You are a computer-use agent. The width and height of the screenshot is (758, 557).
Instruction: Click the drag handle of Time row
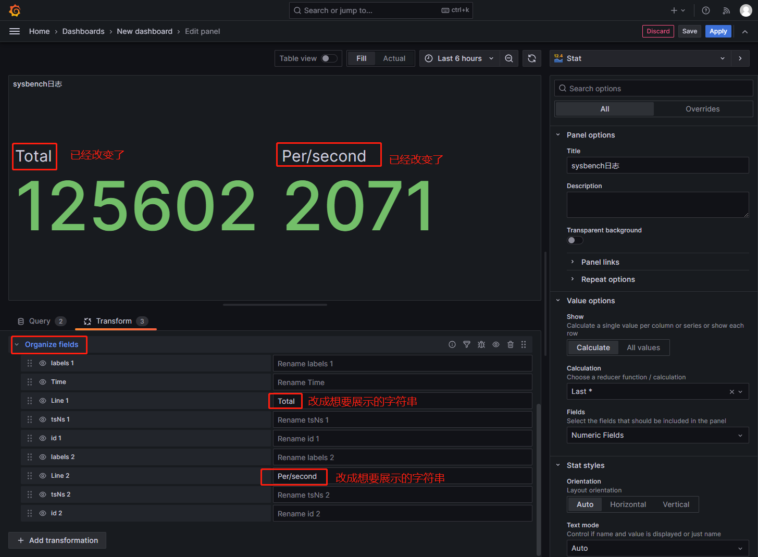click(x=30, y=382)
